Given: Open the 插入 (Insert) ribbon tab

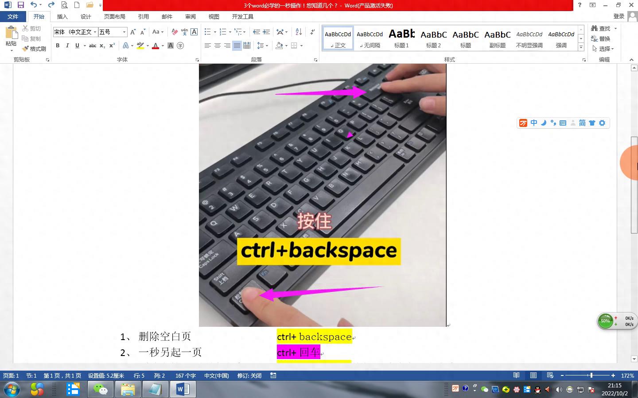Looking at the screenshot, I should coord(62,16).
